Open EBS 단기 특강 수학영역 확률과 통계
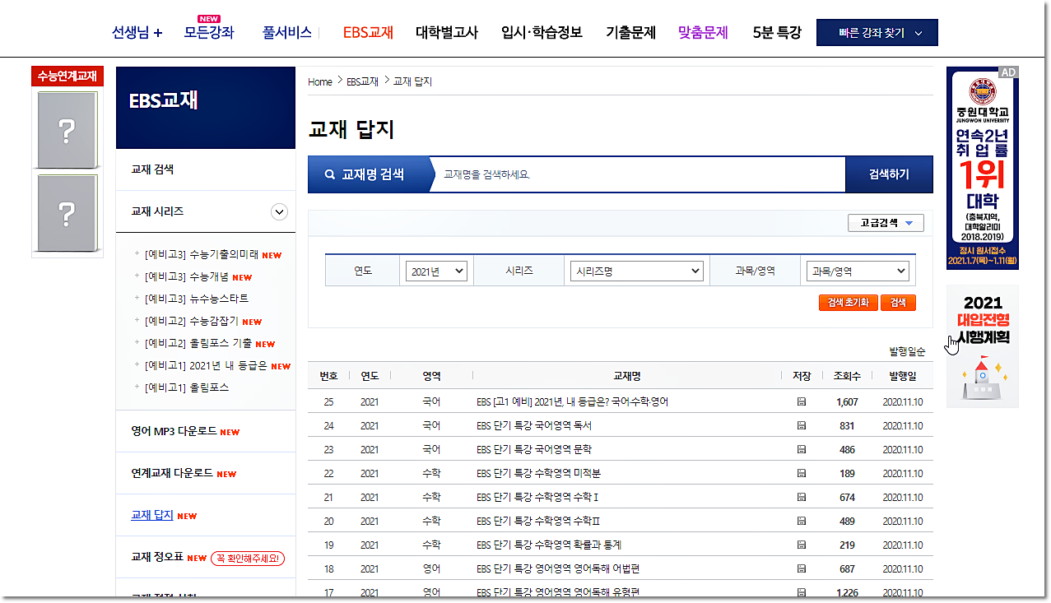The height and width of the screenshot is (603, 1051). click(x=549, y=545)
